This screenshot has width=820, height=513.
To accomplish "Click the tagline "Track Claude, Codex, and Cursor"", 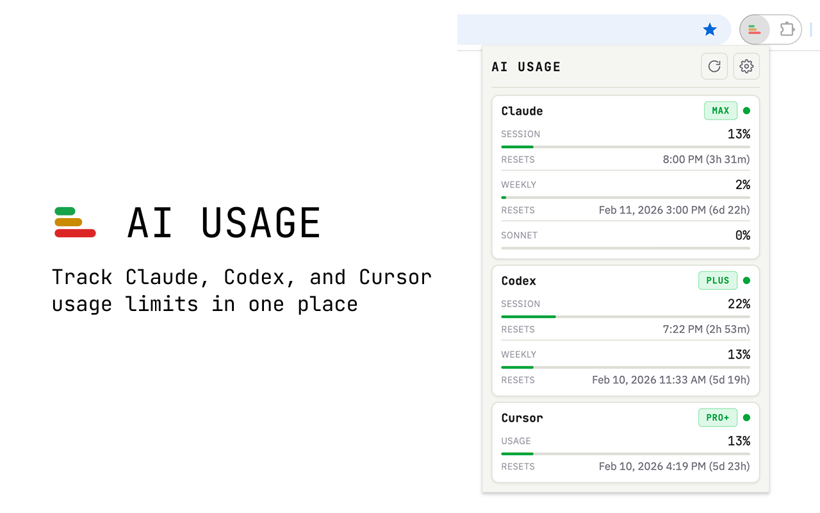I will 242,278.
